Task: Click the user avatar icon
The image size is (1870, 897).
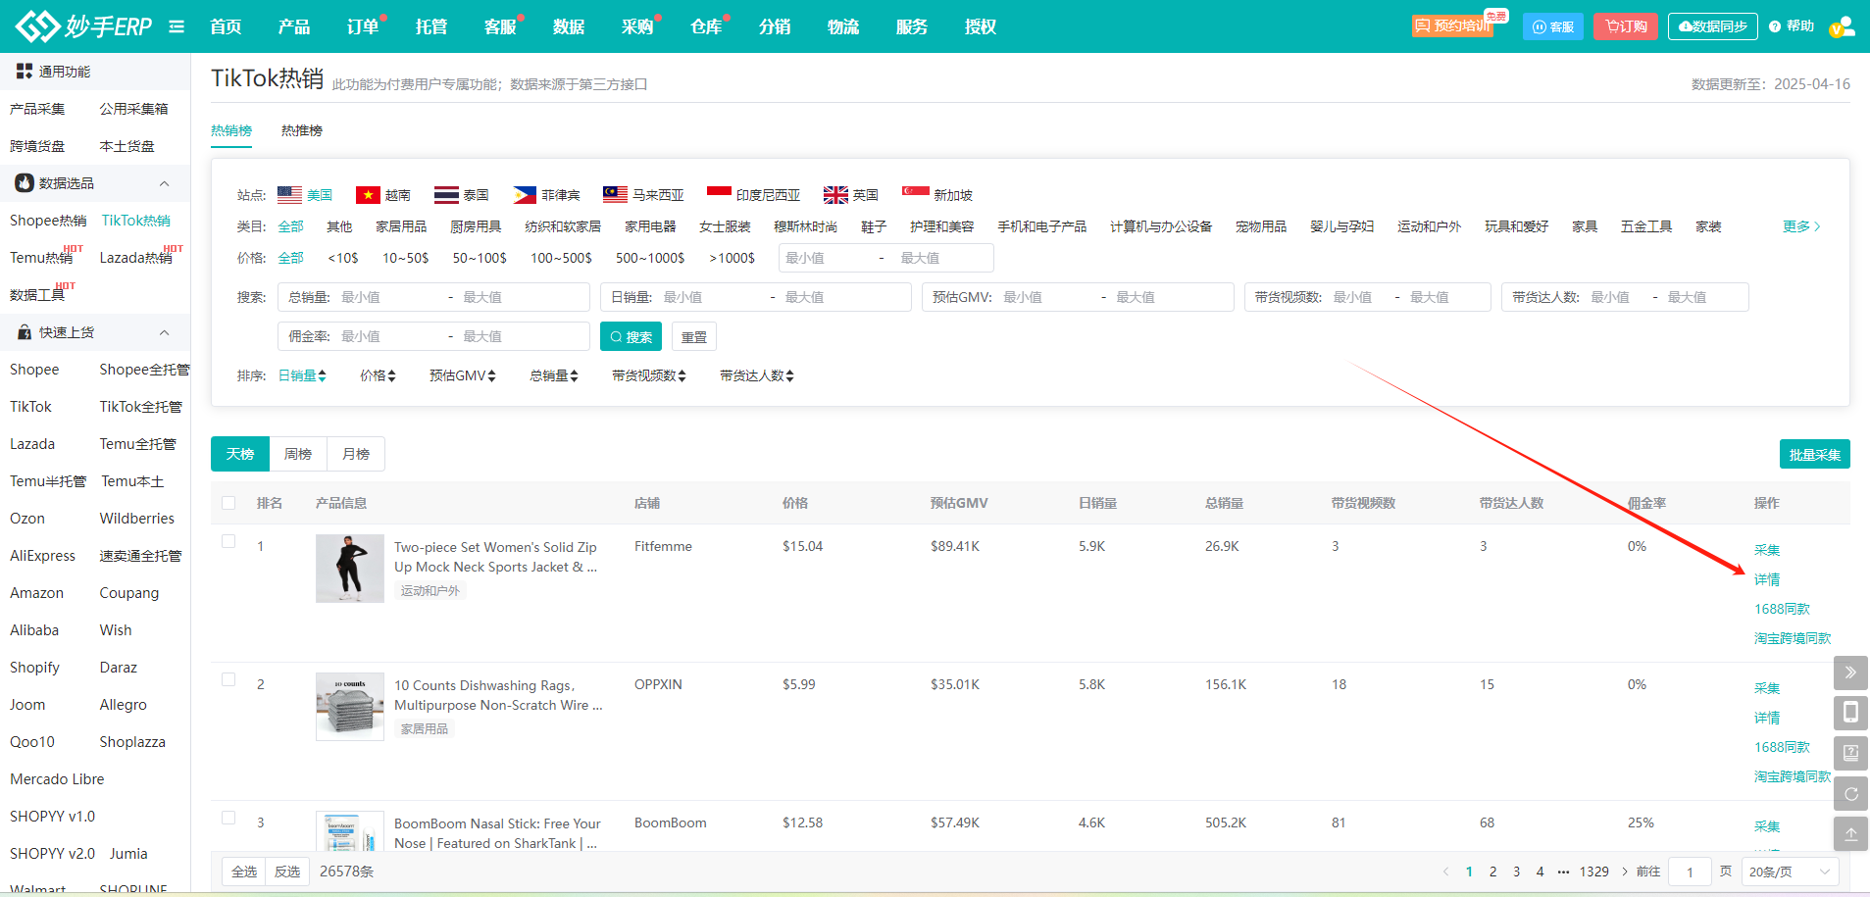Action: click(x=1842, y=26)
